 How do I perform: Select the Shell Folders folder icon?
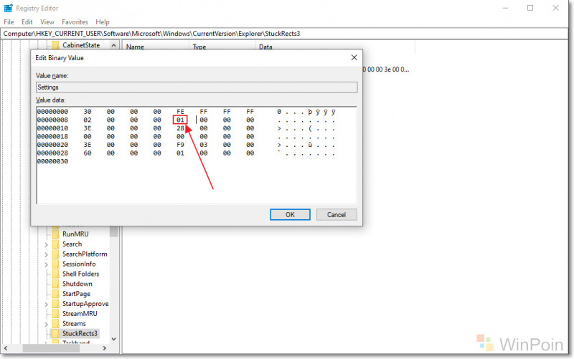pos(56,274)
